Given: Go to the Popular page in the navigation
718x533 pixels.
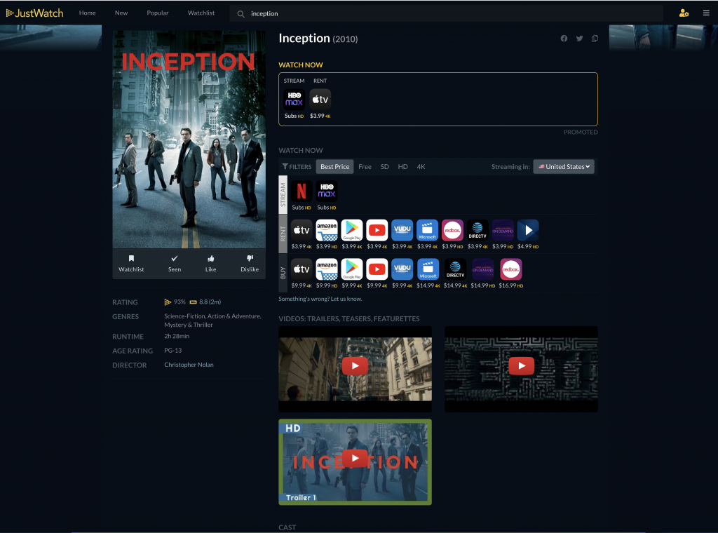Looking at the screenshot, I should click(x=158, y=13).
